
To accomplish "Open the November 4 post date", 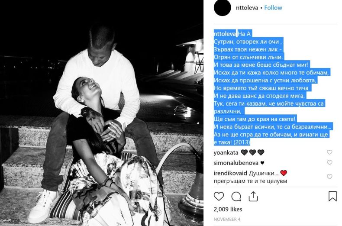I will [227, 219].
